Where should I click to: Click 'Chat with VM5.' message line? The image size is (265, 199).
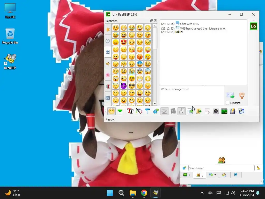pyautogui.click(x=189, y=24)
